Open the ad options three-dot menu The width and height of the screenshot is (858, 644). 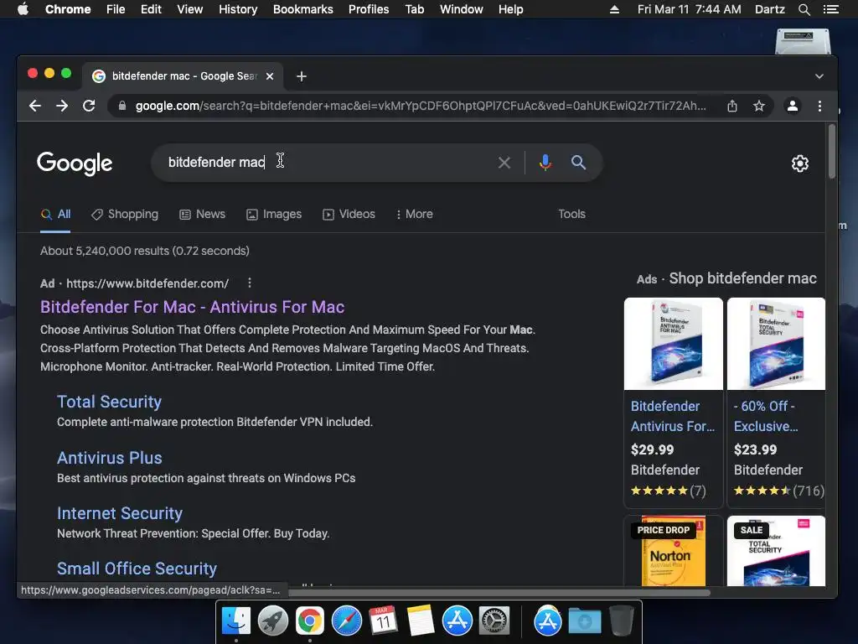(250, 283)
